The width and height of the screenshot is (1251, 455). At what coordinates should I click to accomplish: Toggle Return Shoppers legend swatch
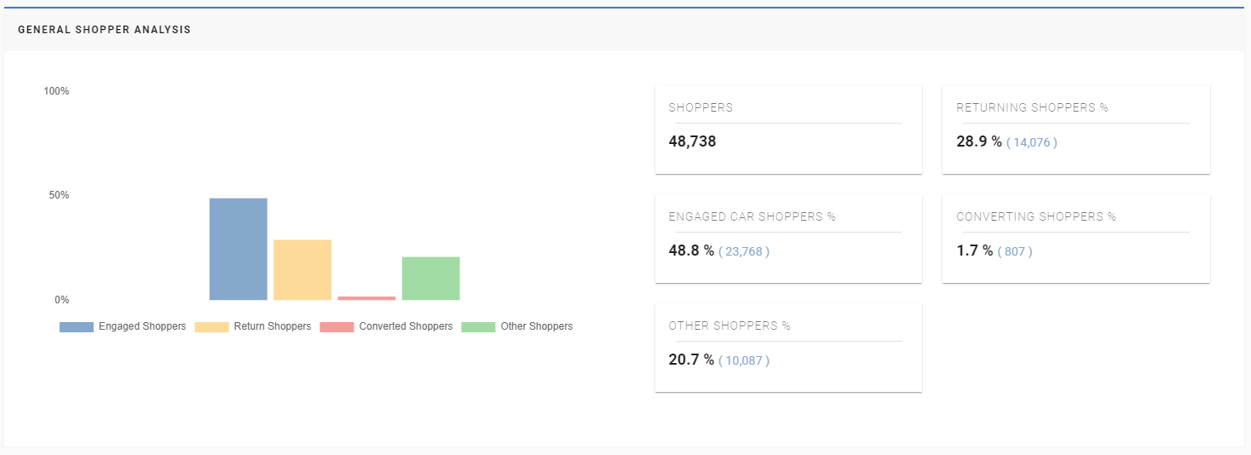pos(211,327)
